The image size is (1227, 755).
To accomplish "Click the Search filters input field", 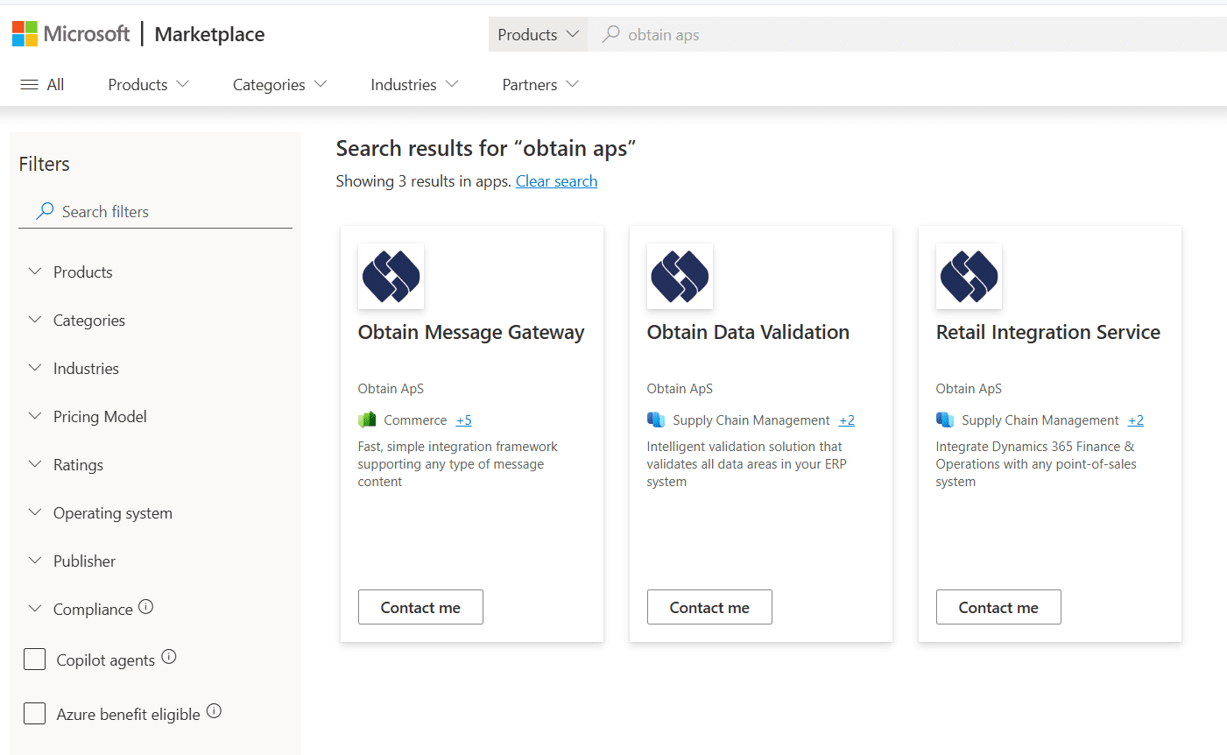I will [166, 212].
